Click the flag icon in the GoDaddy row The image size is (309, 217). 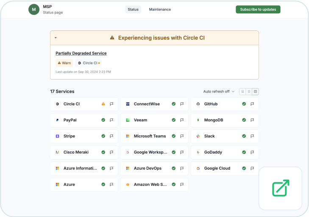pyautogui.click(x=252, y=152)
